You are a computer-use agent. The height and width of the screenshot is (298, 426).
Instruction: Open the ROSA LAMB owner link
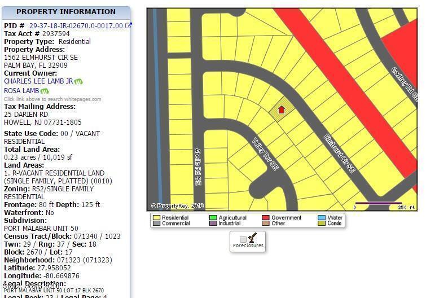21,91
